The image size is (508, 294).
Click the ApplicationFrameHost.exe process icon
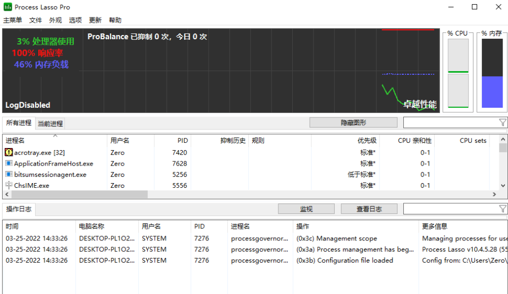pos(9,163)
